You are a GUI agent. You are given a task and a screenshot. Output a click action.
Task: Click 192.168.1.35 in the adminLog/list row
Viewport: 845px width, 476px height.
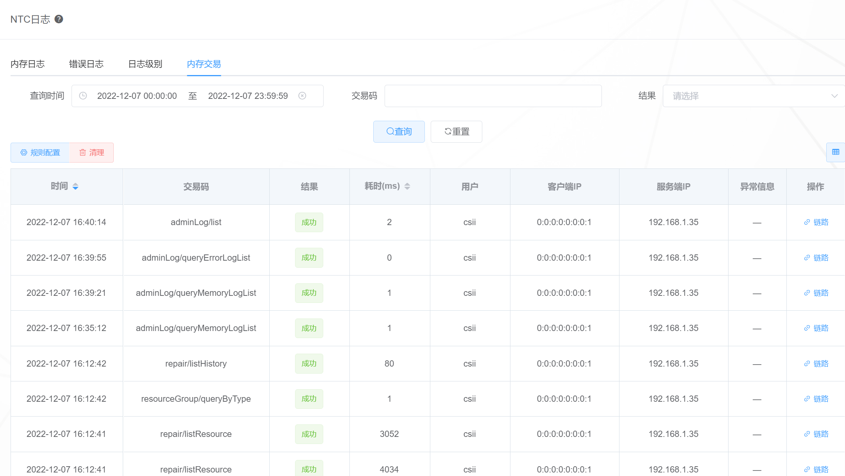coord(673,222)
